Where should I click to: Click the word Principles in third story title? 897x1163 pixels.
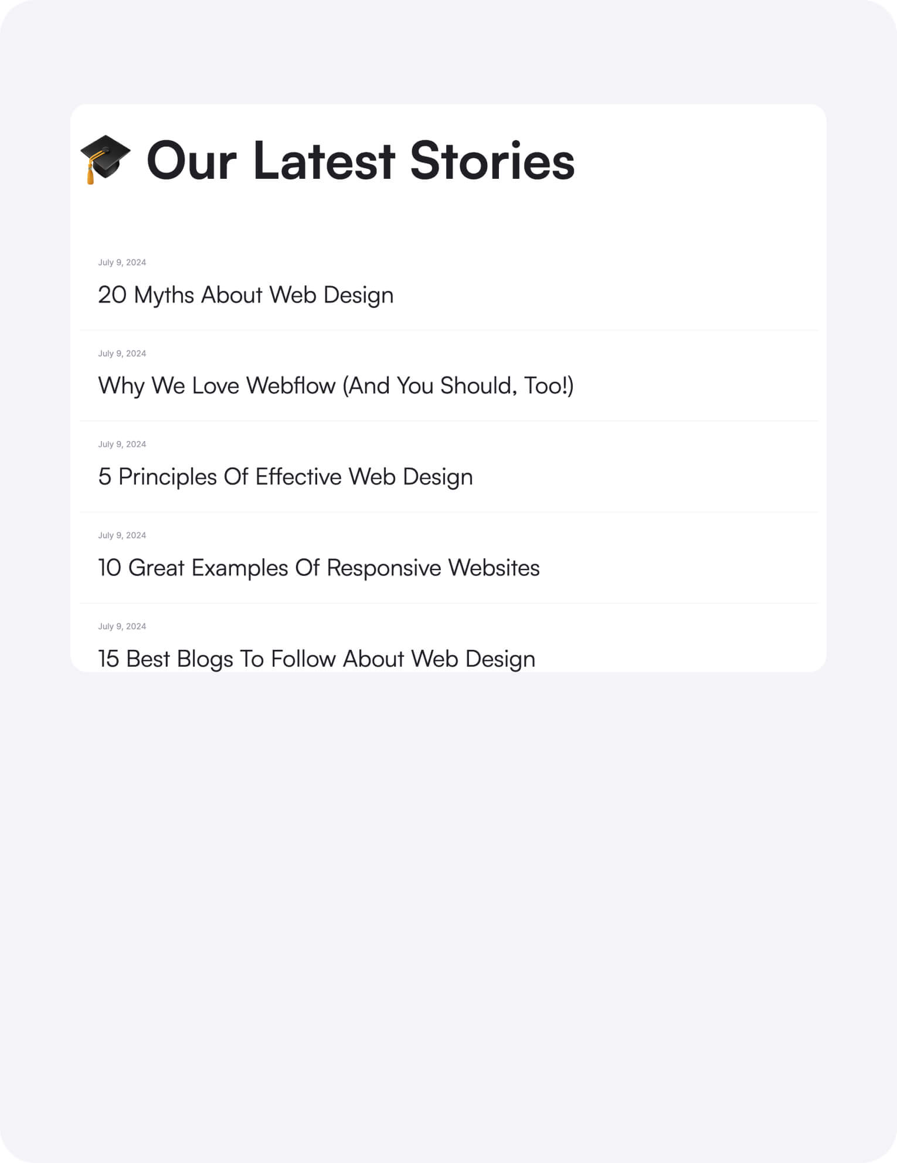click(x=168, y=477)
